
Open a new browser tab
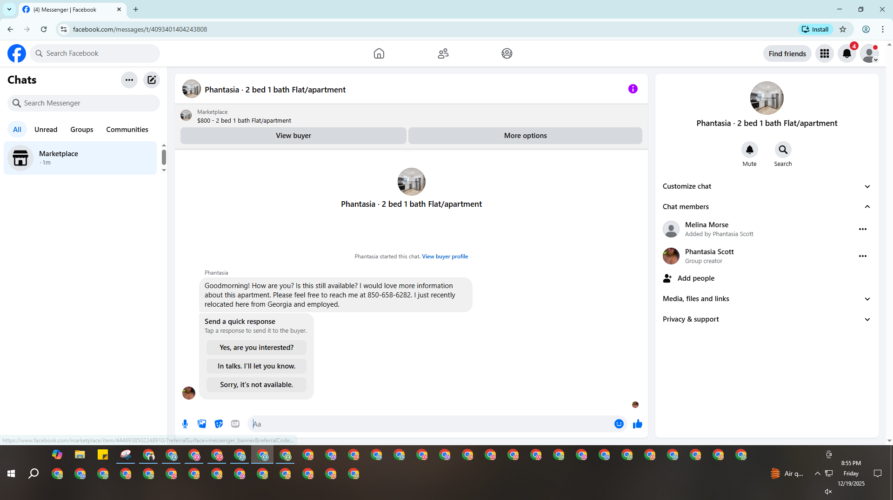click(x=136, y=9)
